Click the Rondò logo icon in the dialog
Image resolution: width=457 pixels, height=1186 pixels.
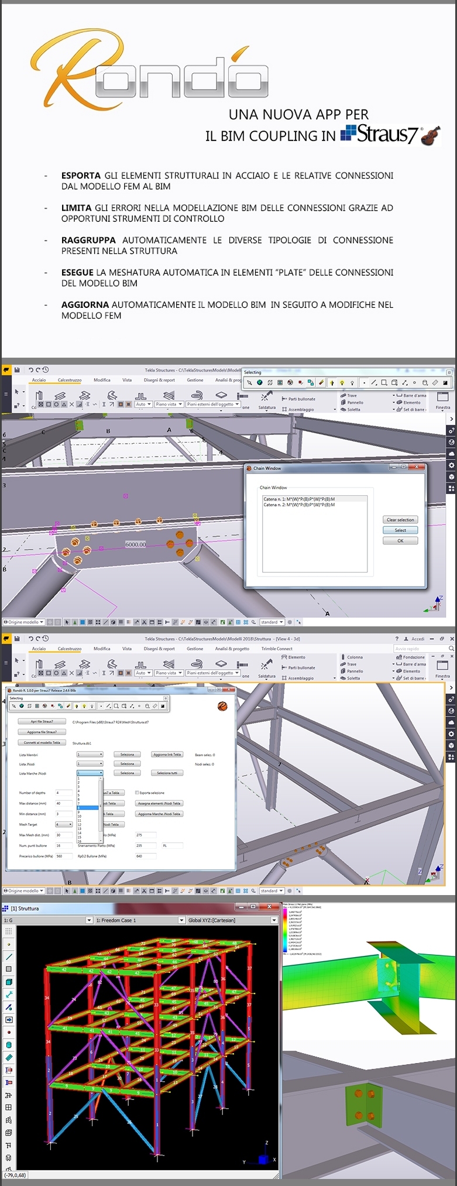point(222,707)
